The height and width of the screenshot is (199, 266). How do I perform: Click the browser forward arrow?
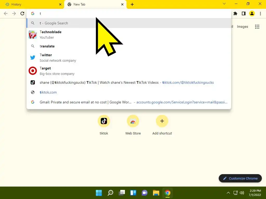[x=14, y=13]
